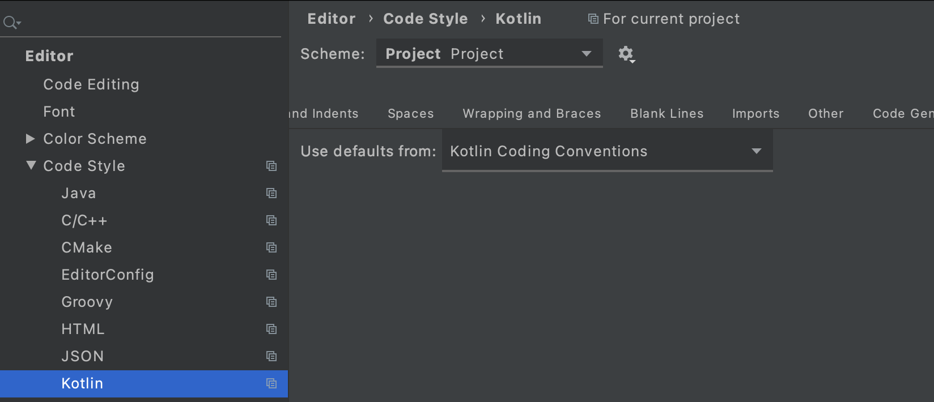The height and width of the screenshot is (402, 934).
Task: Open the Use defaults from dropdown
Action: coord(606,151)
